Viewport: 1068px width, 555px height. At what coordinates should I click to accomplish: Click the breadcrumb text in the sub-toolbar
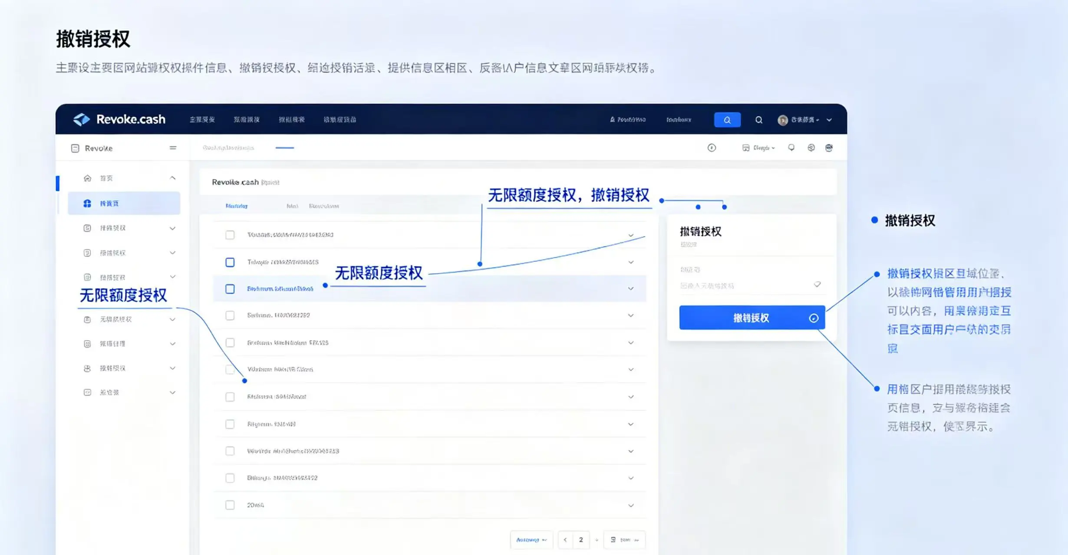click(x=228, y=148)
